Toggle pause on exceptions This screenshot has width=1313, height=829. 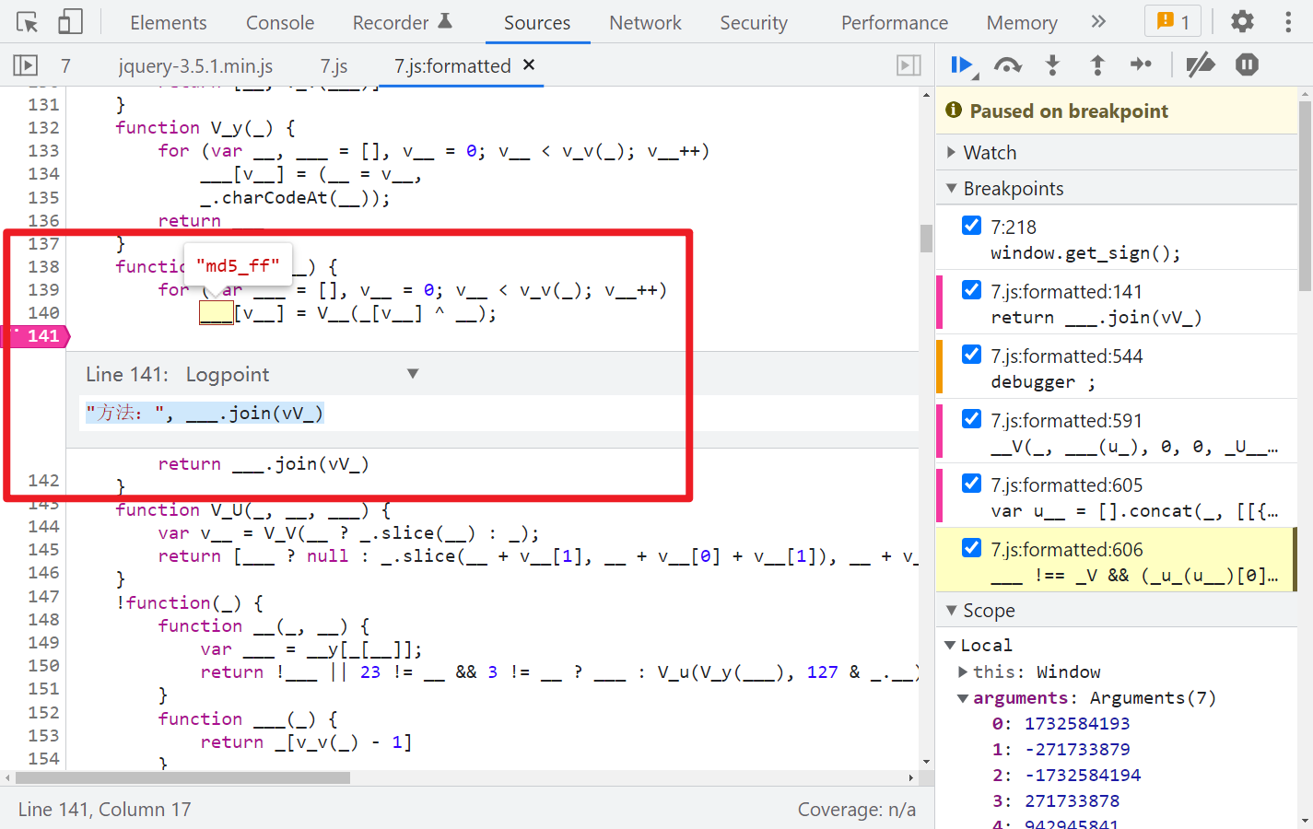click(x=1247, y=64)
